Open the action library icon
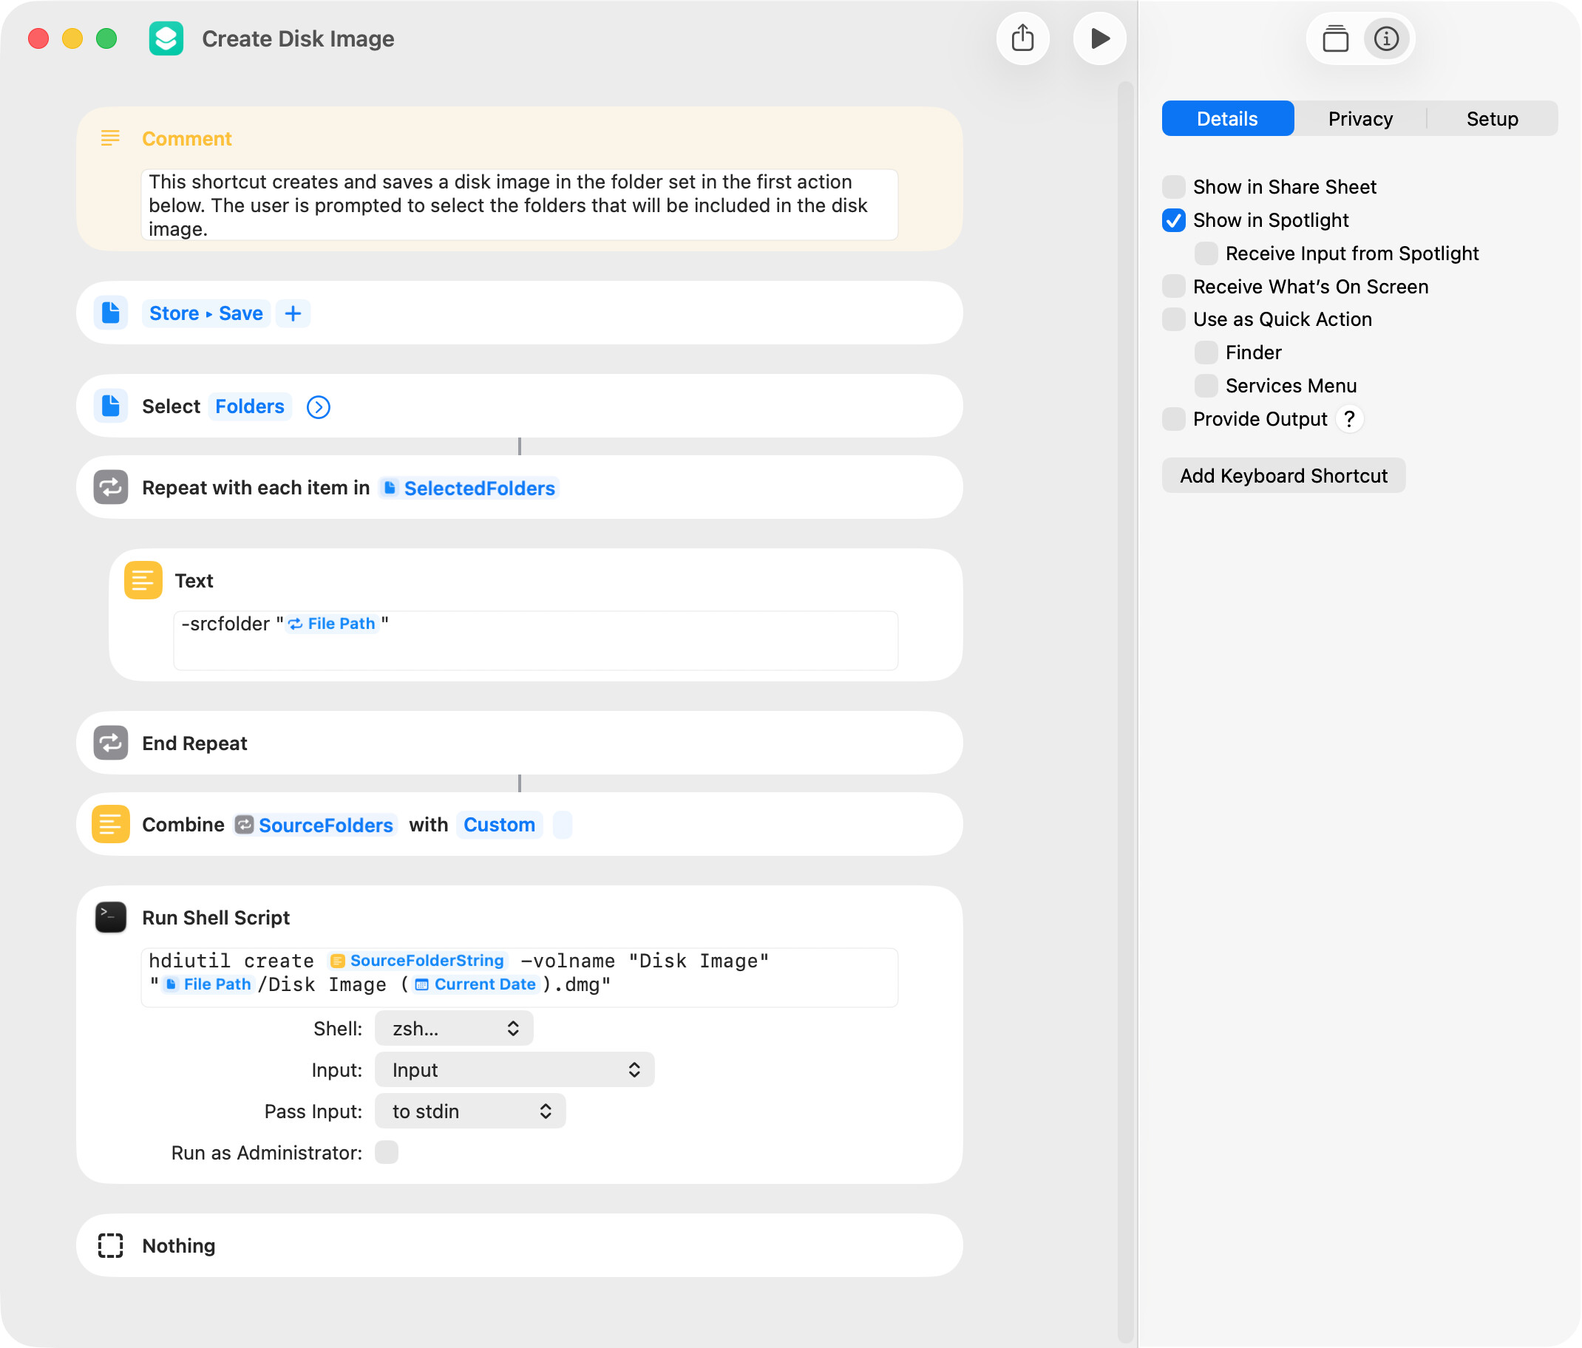The width and height of the screenshot is (1582, 1348). coord(1334,39)
